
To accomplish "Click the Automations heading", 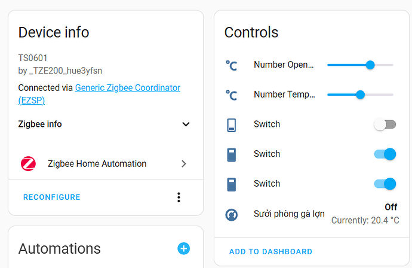I will point(59,248).
